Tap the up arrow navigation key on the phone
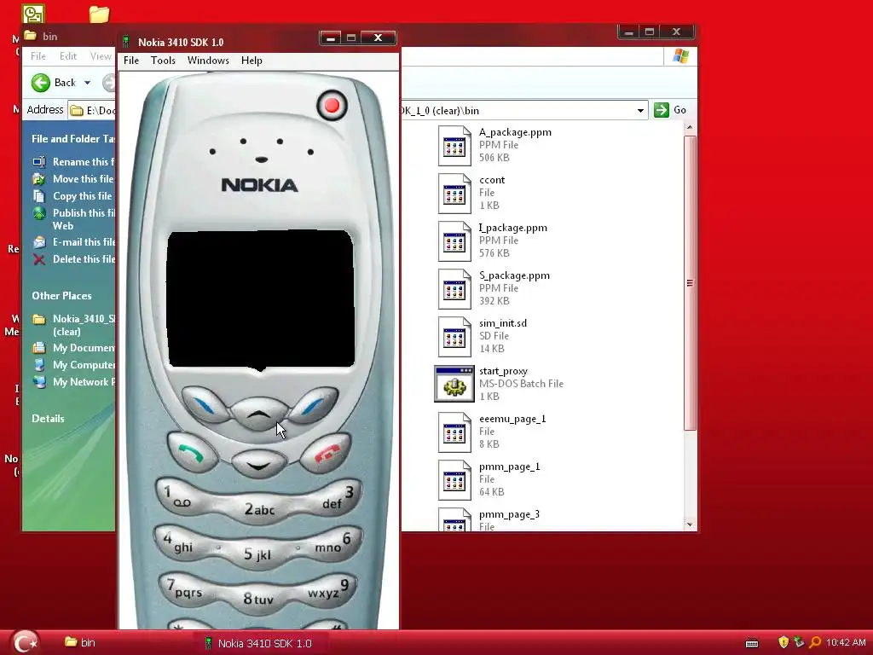This screenshot has width=873, height=655. (x=259, y=414)
